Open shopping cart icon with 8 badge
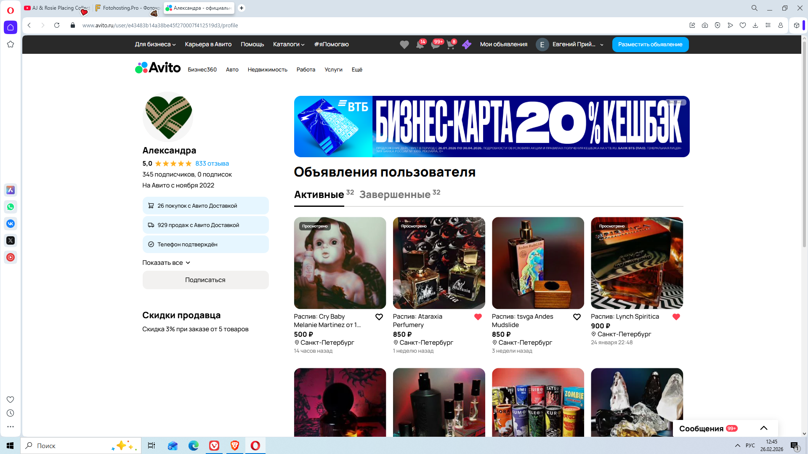The image size is (808, 454). coord(451,45)
